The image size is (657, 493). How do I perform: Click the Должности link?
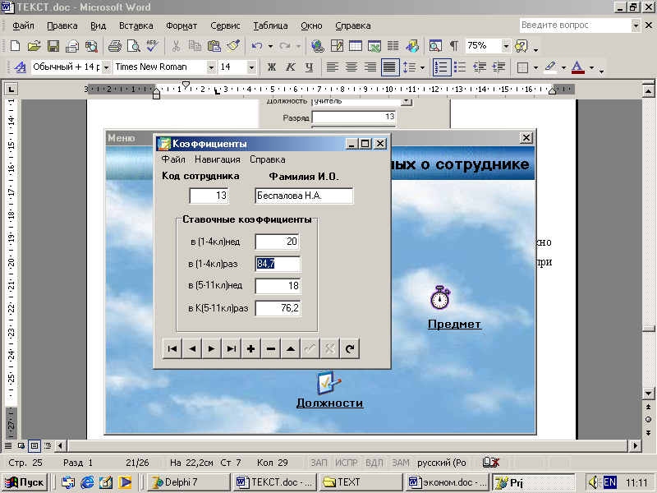[329, 403]
